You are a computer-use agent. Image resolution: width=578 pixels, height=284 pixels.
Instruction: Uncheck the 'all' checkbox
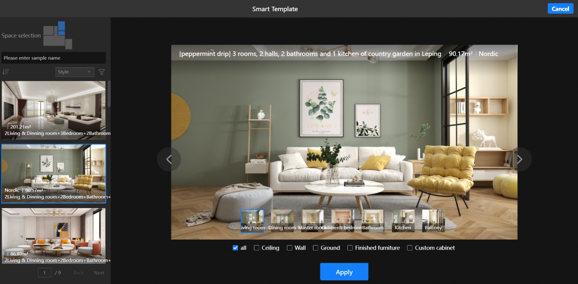(235, 248)
